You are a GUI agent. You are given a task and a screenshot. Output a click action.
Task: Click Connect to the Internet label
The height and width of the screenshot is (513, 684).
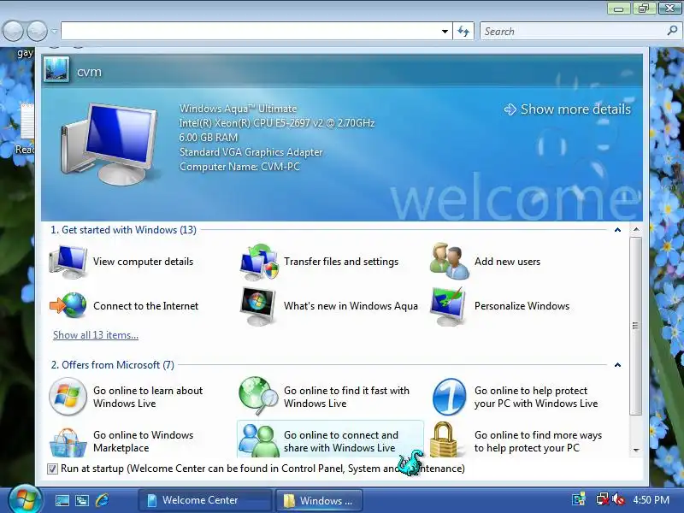coord(145,306)
